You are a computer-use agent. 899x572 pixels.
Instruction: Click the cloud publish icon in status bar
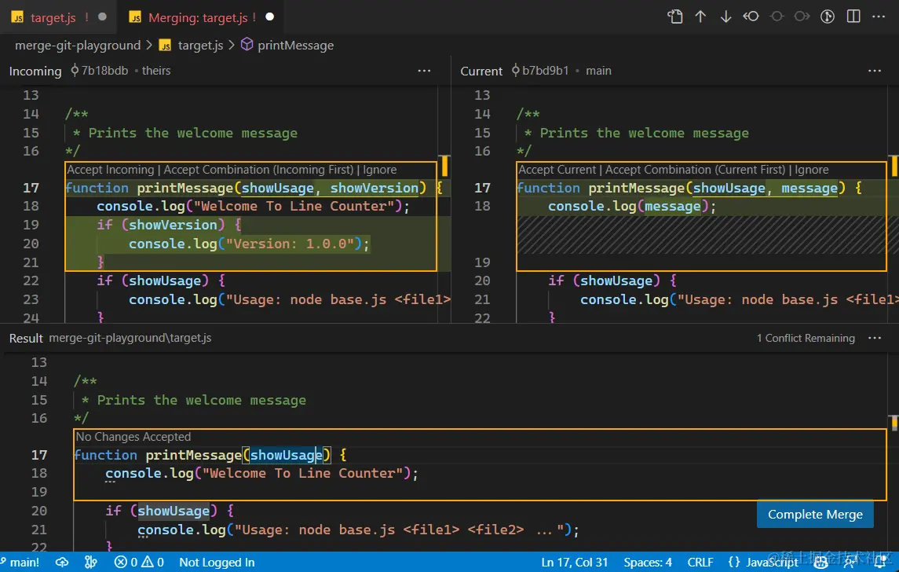62,562
